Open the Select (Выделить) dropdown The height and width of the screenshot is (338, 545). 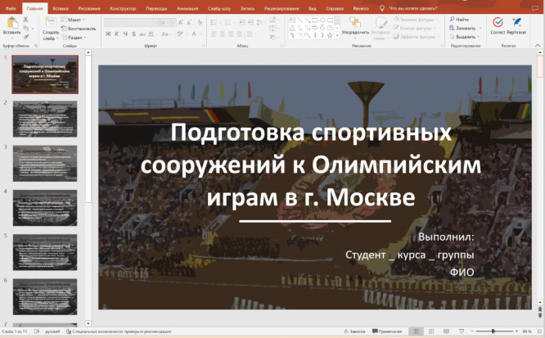click(466, 37)
